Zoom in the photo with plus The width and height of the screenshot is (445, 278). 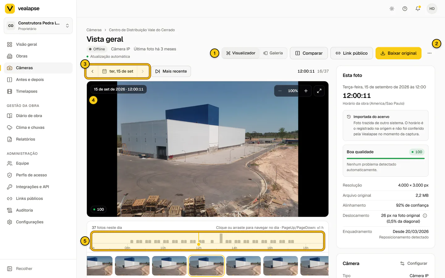pyautogui.click(x=306, y=91)
